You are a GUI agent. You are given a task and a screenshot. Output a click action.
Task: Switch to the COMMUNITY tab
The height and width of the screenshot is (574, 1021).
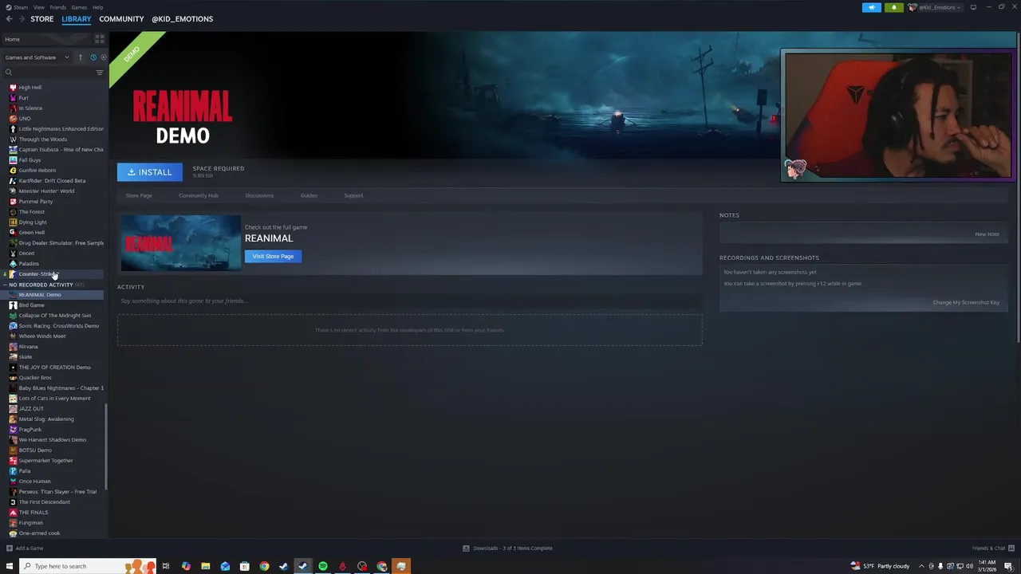121,19
